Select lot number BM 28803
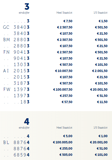Screen dimensions: 112x160 [16, 40]
